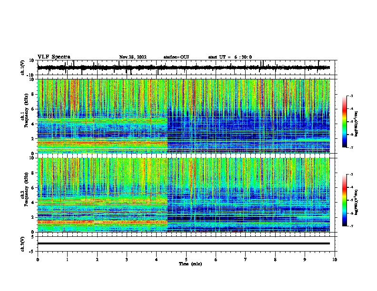
Task: Click the log(PSD) label beside ch.2 colorbar
Action: point(356,202)
